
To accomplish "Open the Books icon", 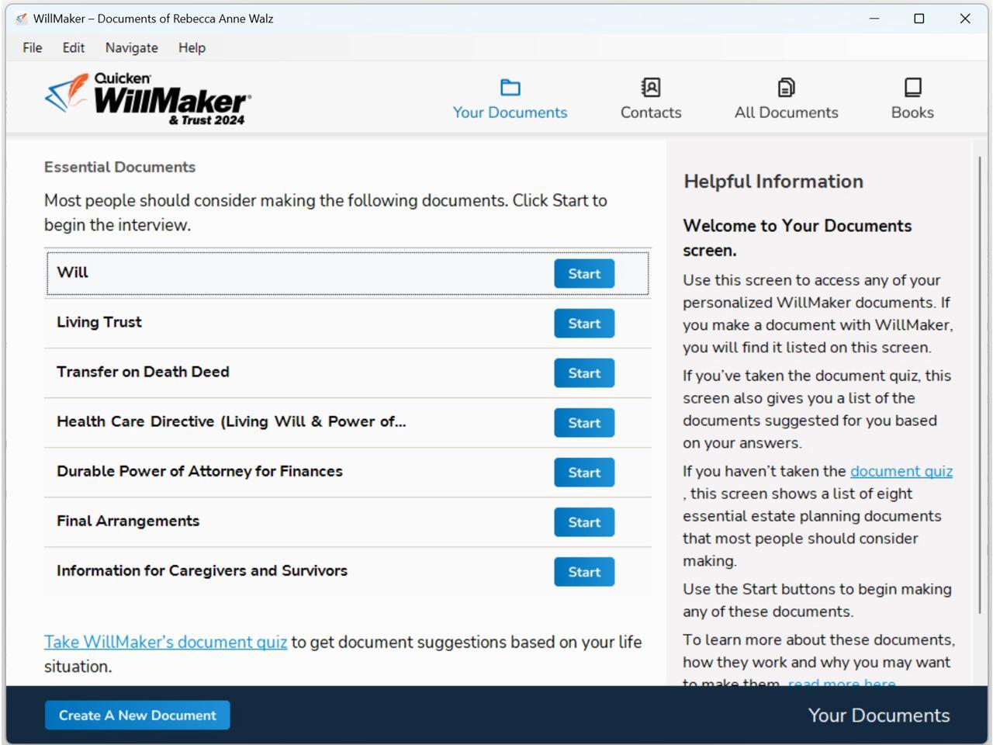I will click(x=912, y=88).
